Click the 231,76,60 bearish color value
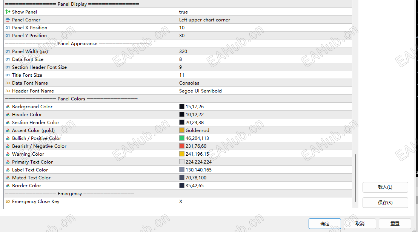The image size is (418, 232). click(x=196, y=146)
